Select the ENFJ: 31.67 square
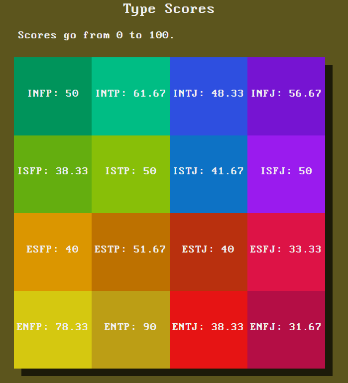The height and width of the screenshot is (383, 348). click(x=286, y=330)
